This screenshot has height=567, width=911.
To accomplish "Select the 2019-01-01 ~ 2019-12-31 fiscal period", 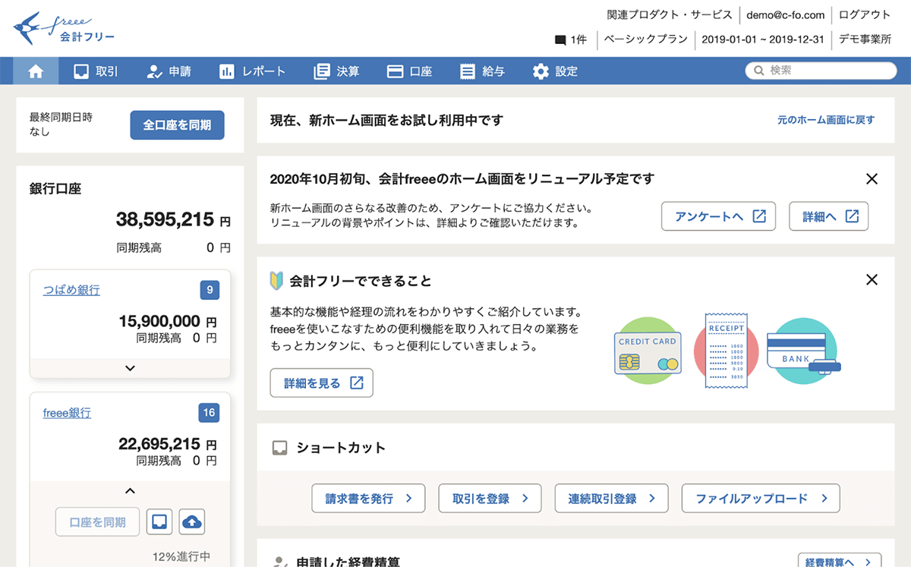I will coord(763,39).
